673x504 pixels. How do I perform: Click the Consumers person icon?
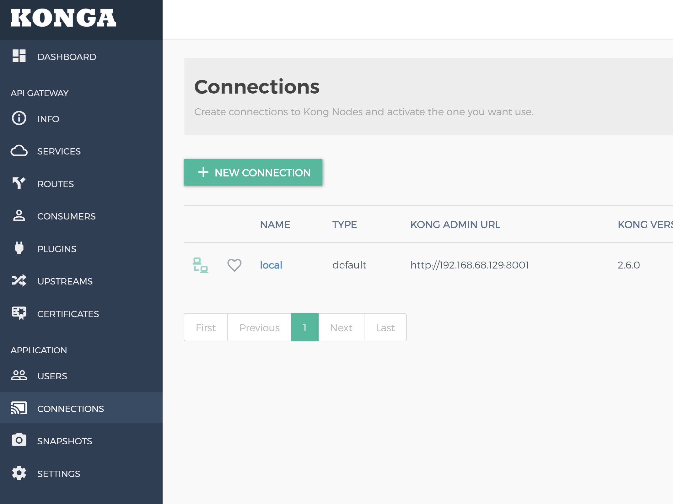(x=19, y=216)
